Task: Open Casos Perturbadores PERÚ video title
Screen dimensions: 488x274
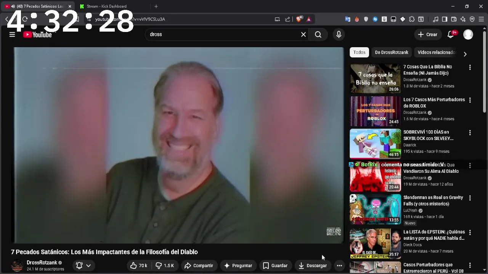Action: [433, 268]
